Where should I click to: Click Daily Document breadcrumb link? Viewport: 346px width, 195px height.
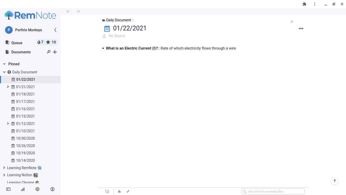click(x=119, y=20)
